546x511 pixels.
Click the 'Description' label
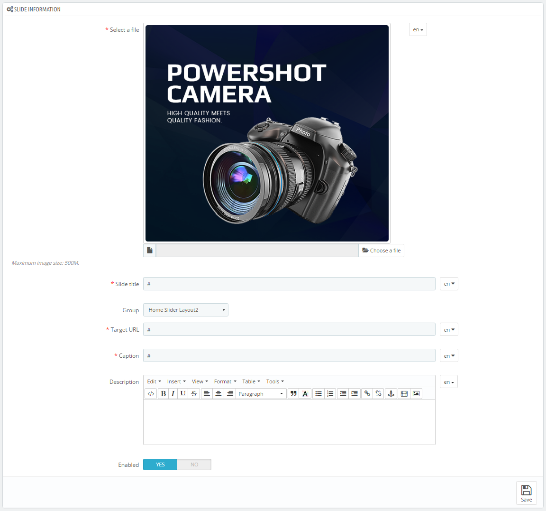pos(124,382)
